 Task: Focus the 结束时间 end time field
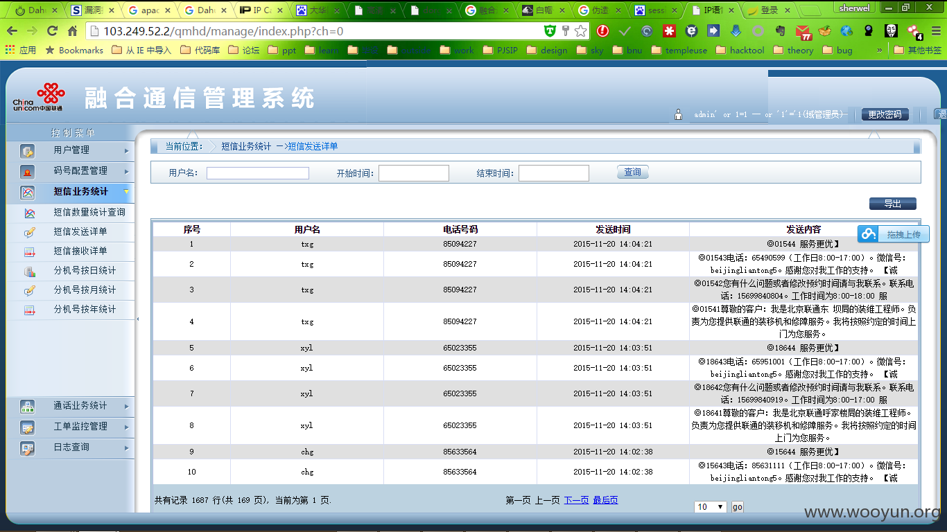click(x=554, y=173)
